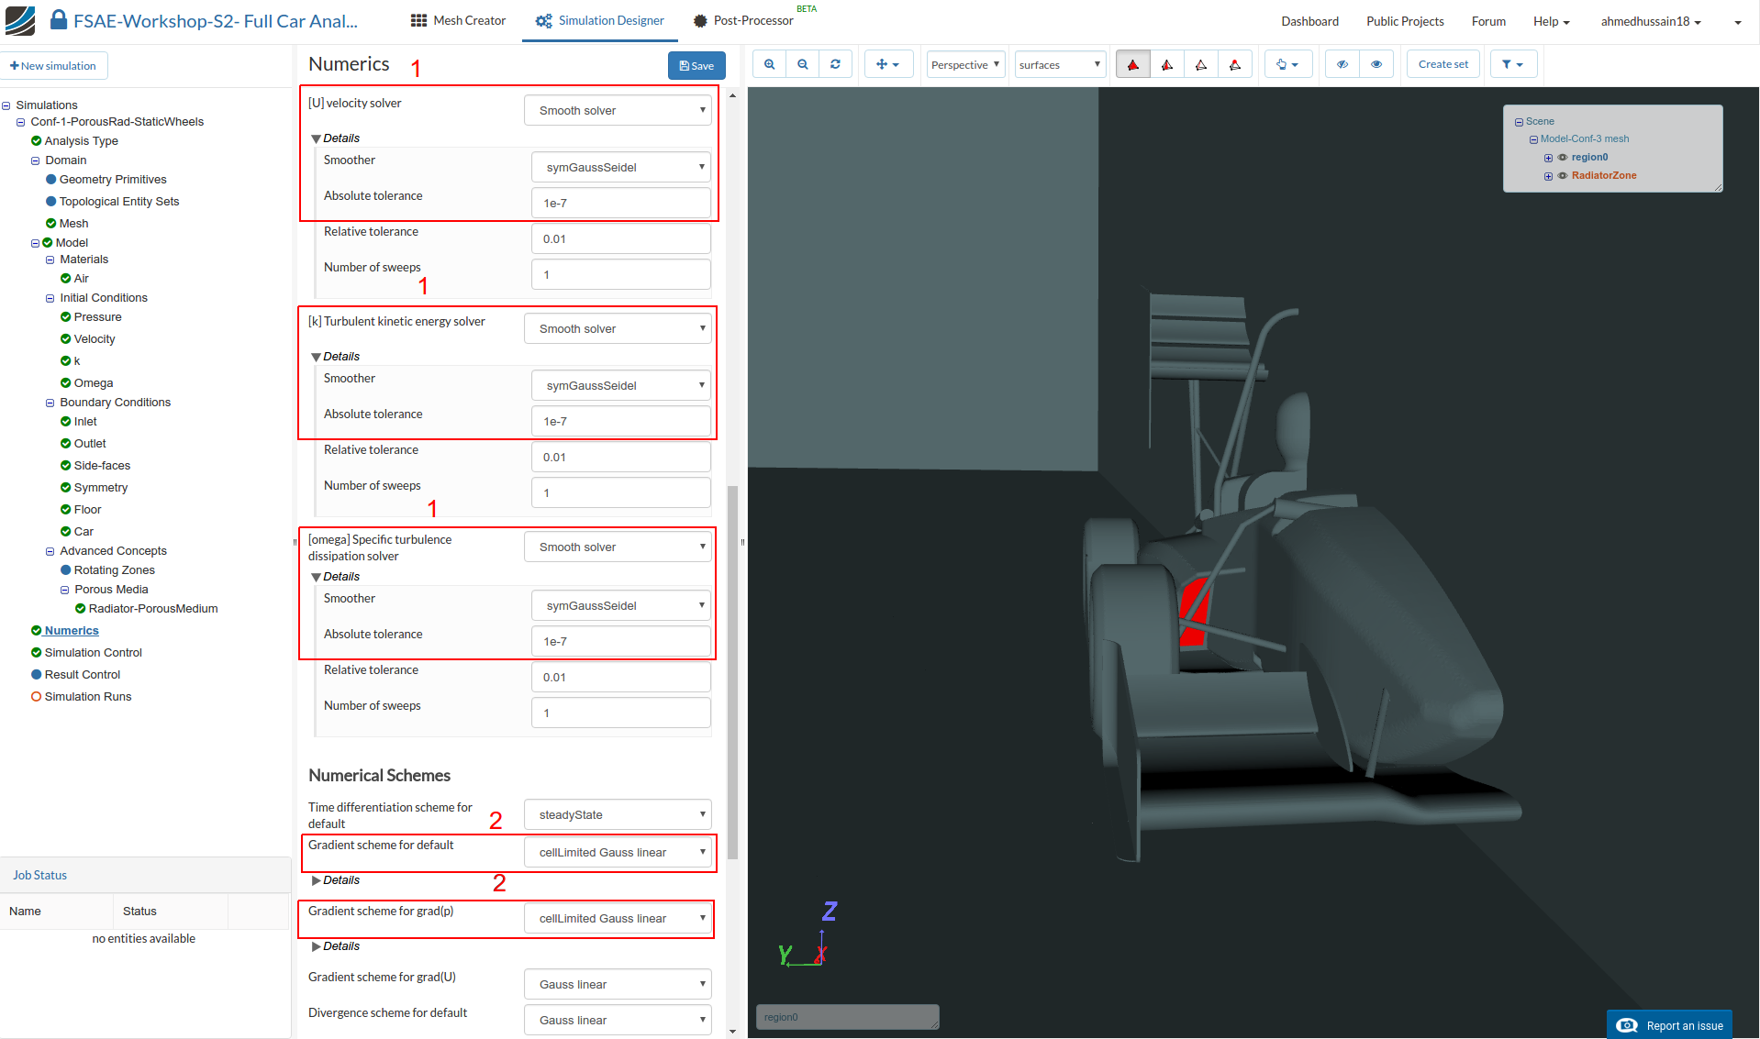Select the solid red surface render mode icon
This screenshot has width=1760, height=1039.
click(1132, 63)
